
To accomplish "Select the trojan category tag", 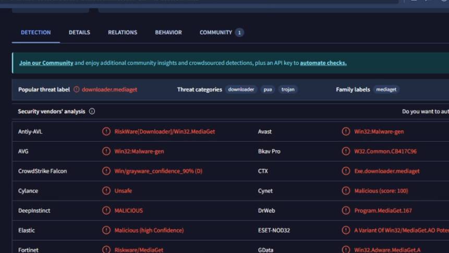I will pos(288,89).
